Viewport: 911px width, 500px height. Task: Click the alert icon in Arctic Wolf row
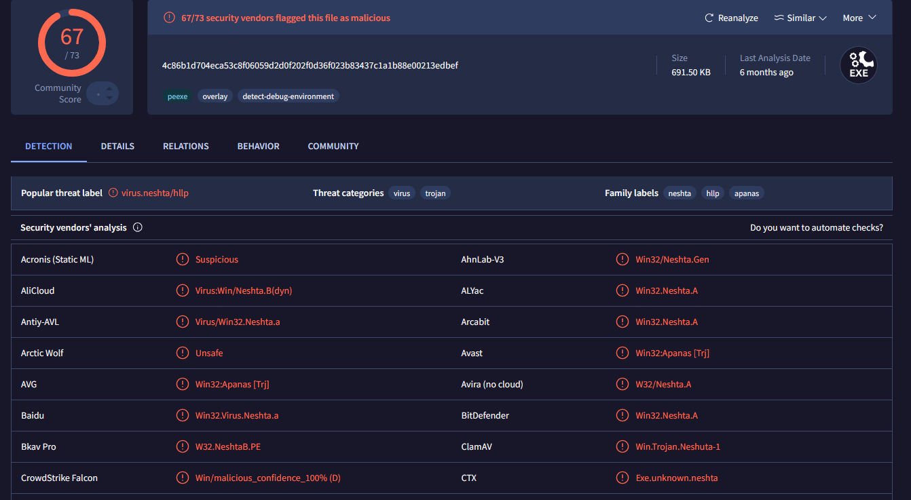coord(183,353)
